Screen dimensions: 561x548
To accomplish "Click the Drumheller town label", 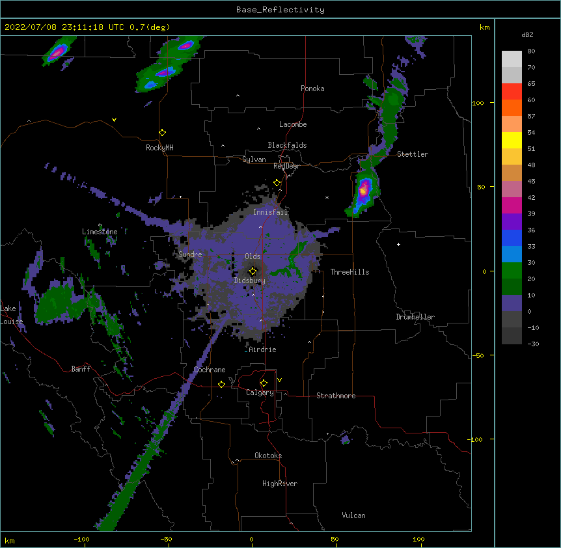I will point(415,317).
